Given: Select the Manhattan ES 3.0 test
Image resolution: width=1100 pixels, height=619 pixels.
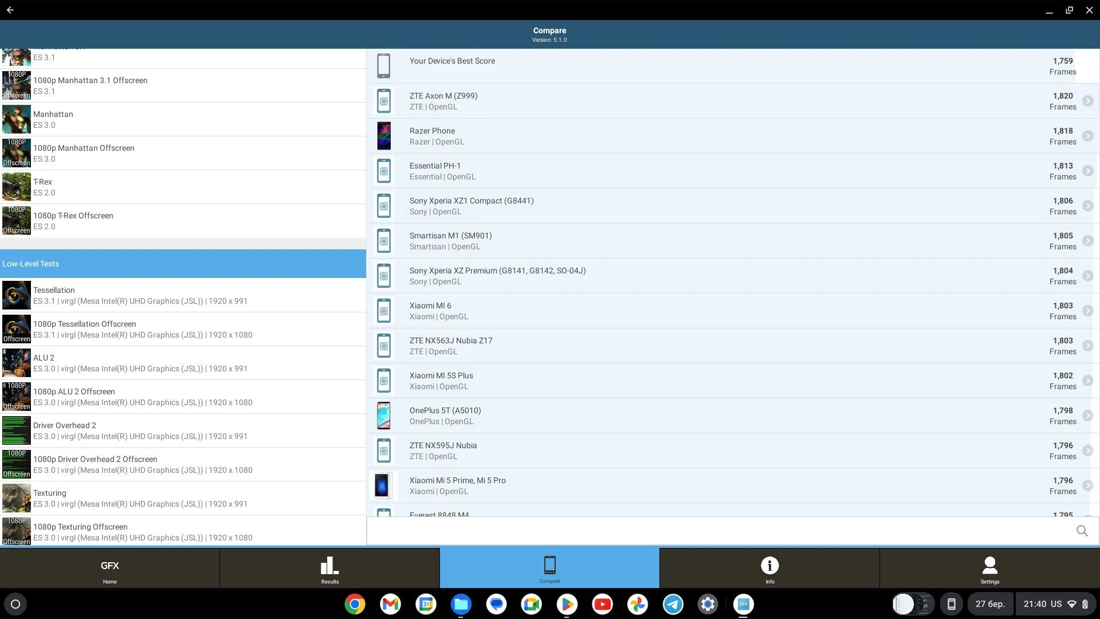Looking at the screenshot, I should (x=183, y=119).
